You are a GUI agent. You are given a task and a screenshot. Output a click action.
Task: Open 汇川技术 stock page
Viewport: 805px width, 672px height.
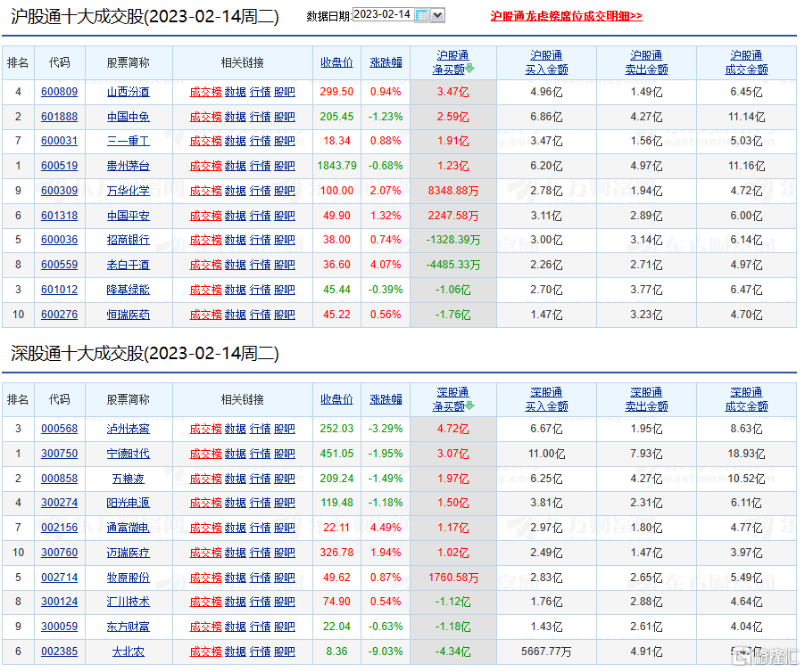click(x=129, y=602)
